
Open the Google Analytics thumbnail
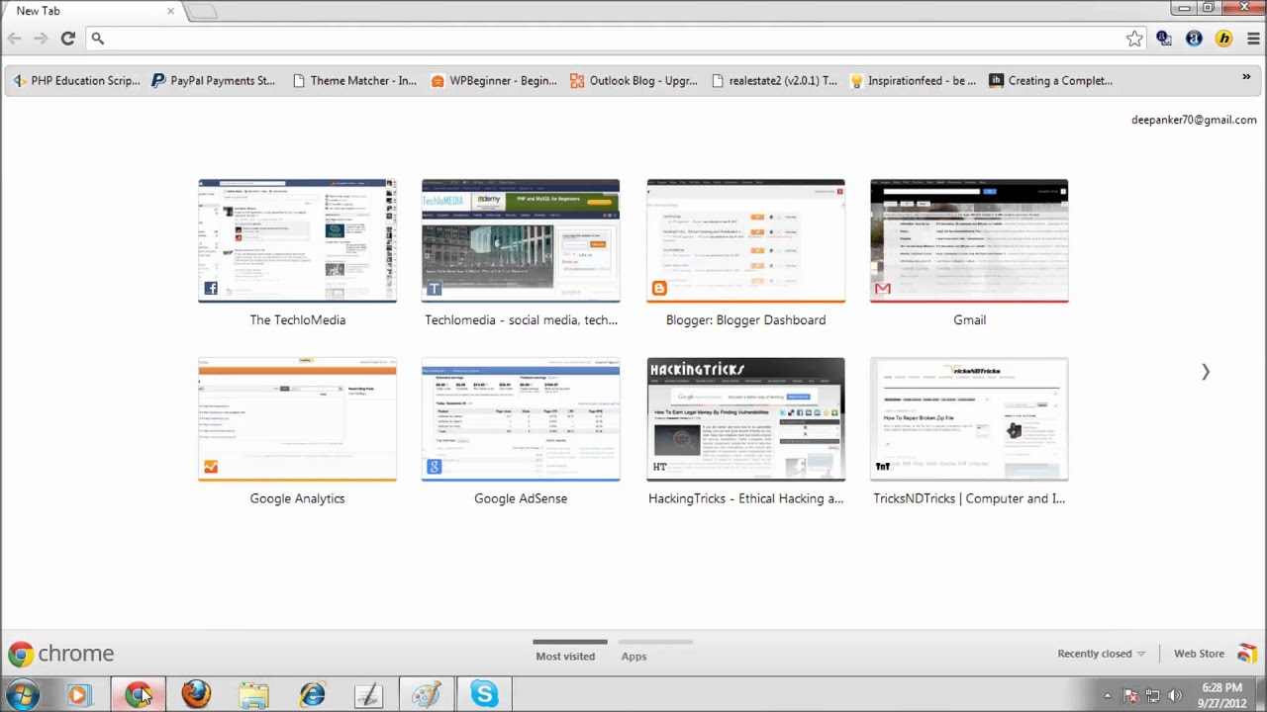pos(297,419)
